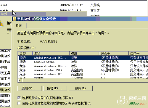Viewport: 148px width, 108px height.
Task: Click the 名称 column header
Action: [51, 54]
